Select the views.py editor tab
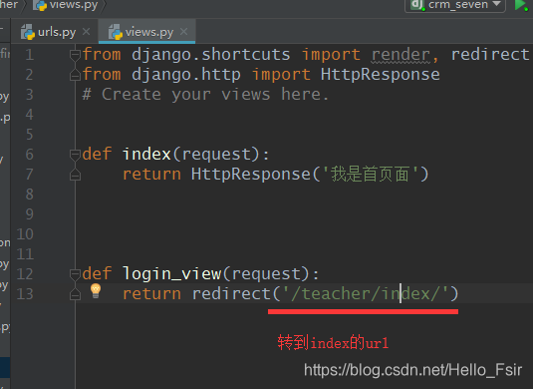The height and width of the screenshot is (389, 533). [147, 32]
